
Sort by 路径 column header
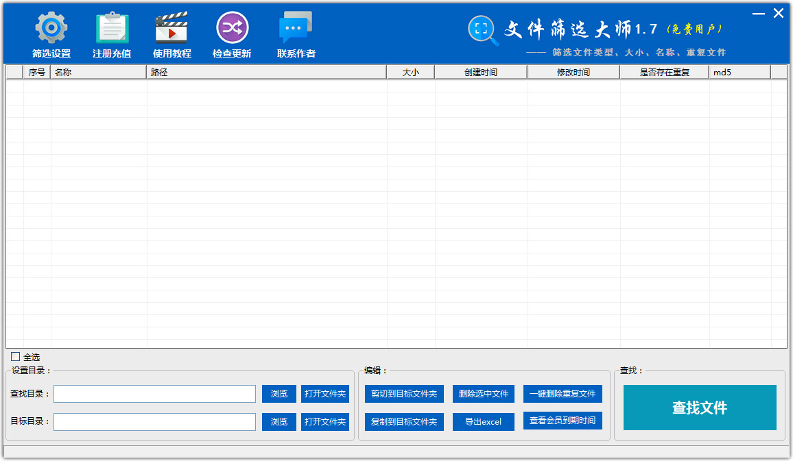[267, 72]
